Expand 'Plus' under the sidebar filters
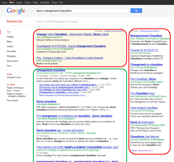The height and width of the screenshot is (162, 174). [9, 66]
